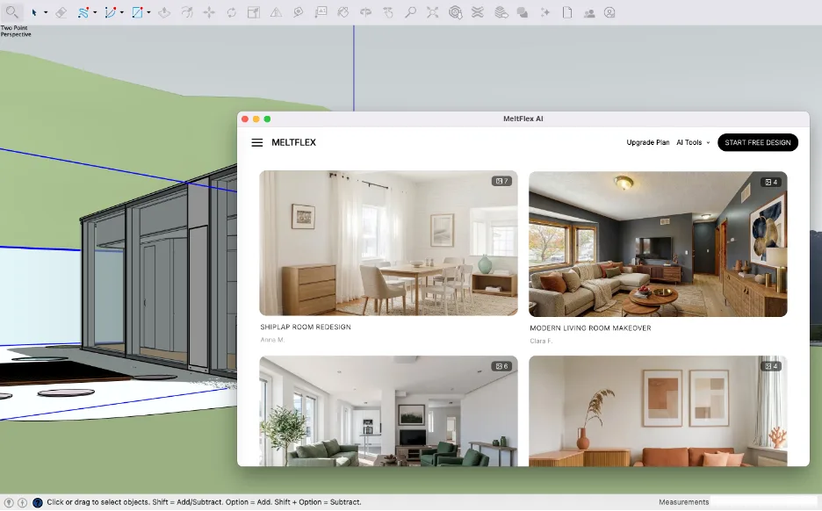Click the Zoom Extents tool
This screenshot has height=511, width=822.
click(x=432, y=12)
